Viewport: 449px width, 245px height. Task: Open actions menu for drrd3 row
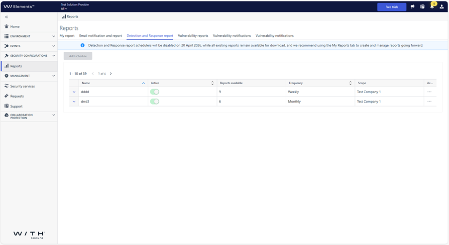click(x=429, y=102)
